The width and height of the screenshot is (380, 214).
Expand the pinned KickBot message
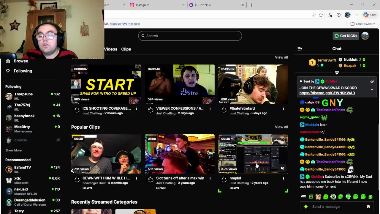372,89
